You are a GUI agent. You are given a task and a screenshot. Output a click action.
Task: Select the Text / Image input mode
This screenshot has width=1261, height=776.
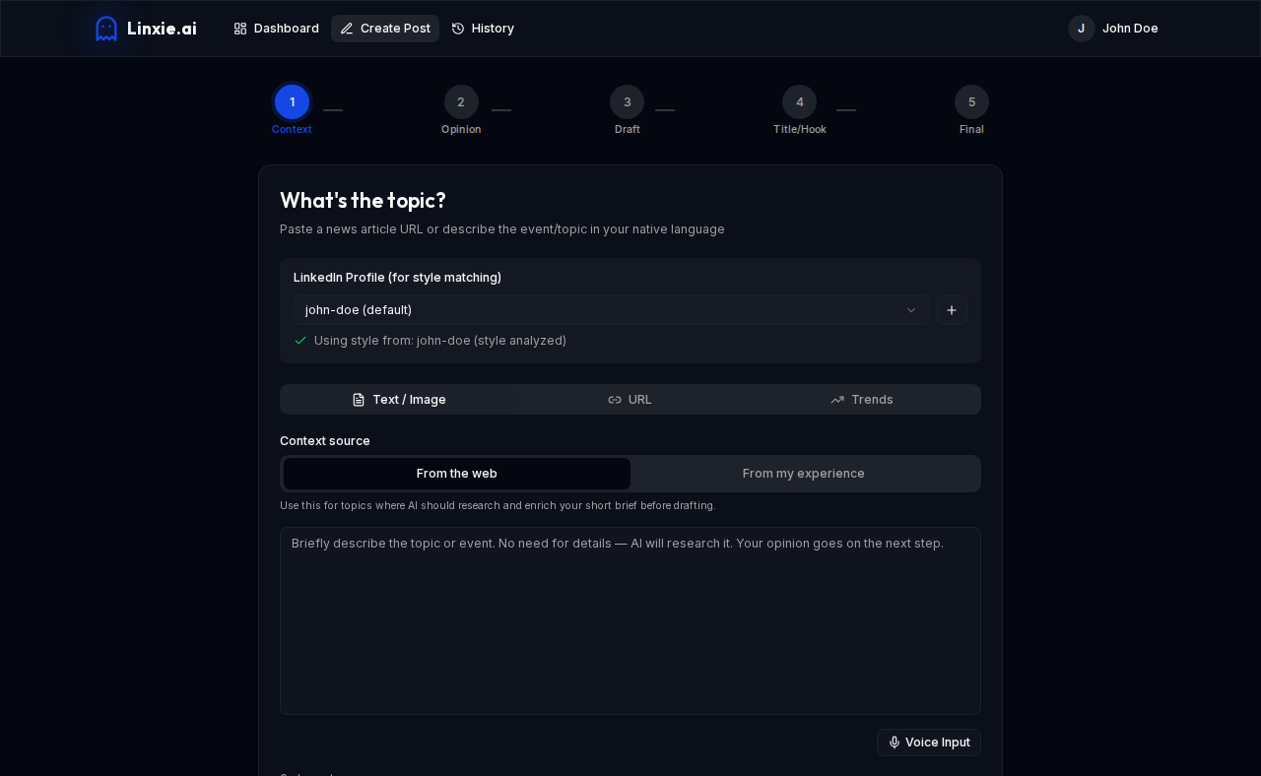(x=399, y=400)
